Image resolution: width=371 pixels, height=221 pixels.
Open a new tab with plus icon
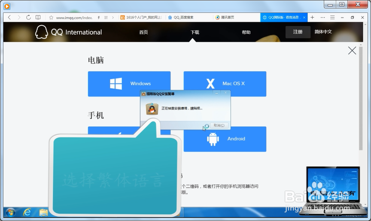(x=312, y=17)
